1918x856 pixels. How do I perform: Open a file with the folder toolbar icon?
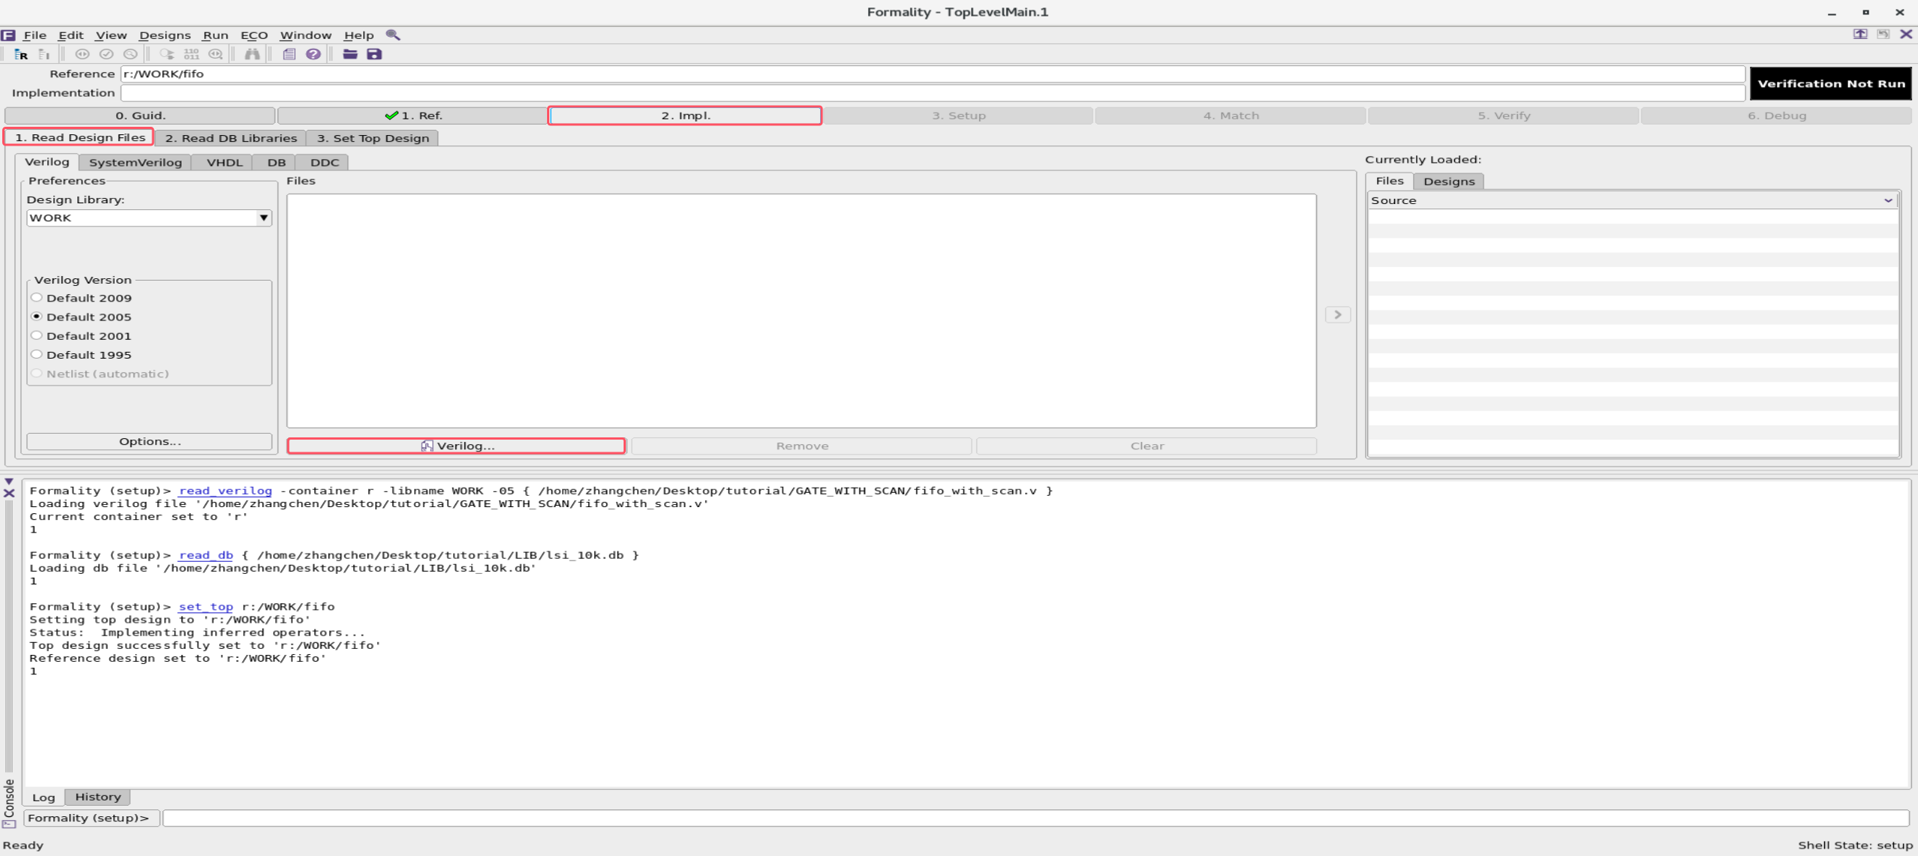350,54
